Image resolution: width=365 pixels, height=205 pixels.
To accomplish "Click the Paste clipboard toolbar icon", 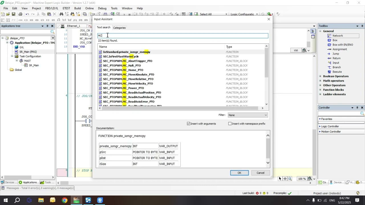I will click(x=49, y=14).
